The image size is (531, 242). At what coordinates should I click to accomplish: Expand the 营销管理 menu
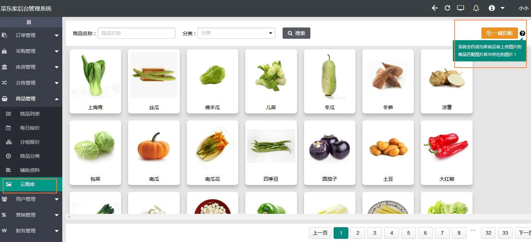click(x=31, y=215)
